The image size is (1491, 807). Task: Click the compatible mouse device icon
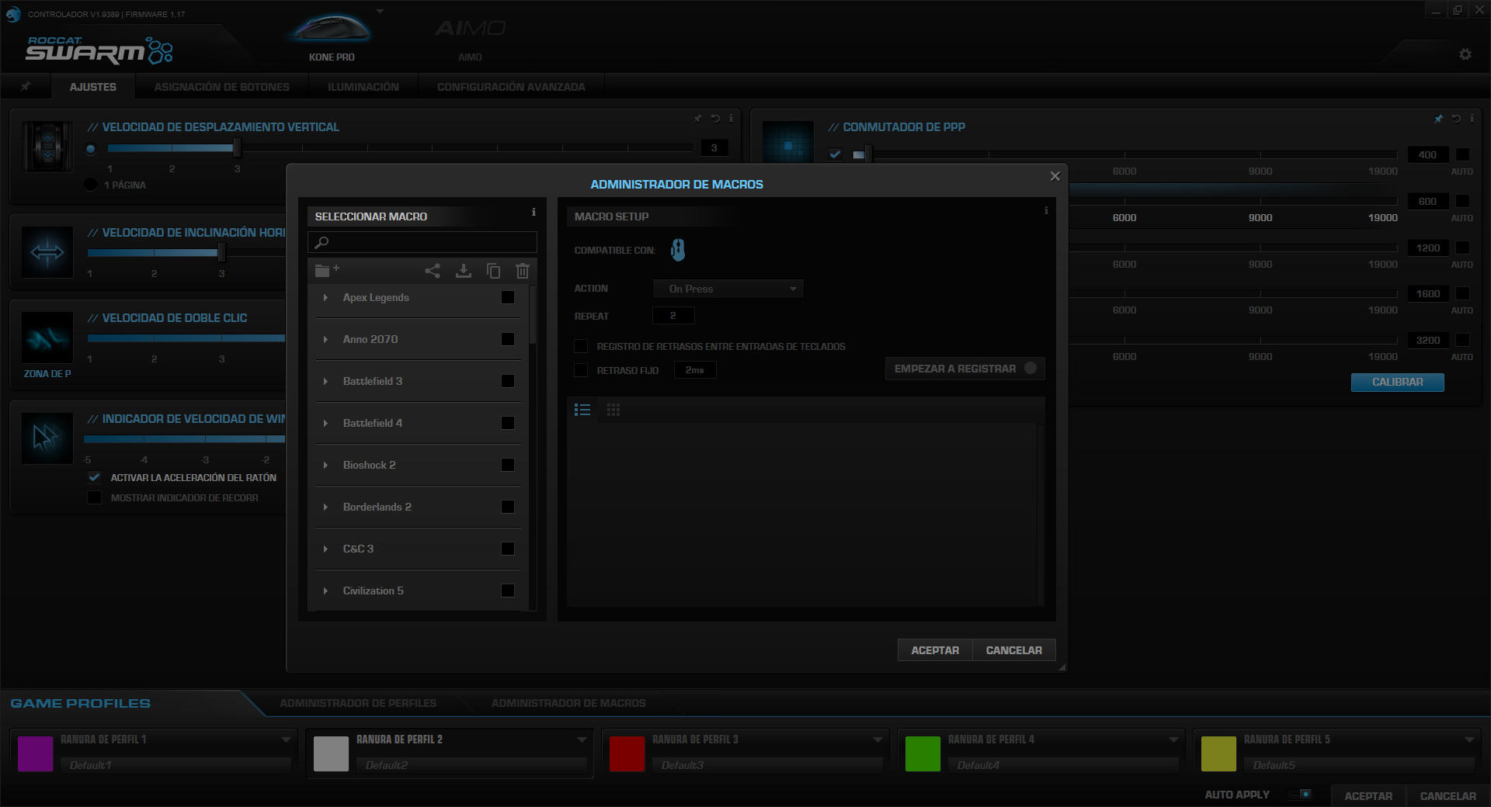point(678,250)
